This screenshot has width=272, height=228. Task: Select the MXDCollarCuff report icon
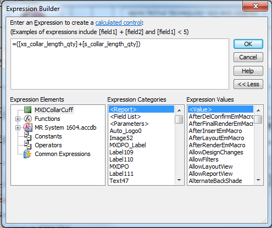[28, 110]
